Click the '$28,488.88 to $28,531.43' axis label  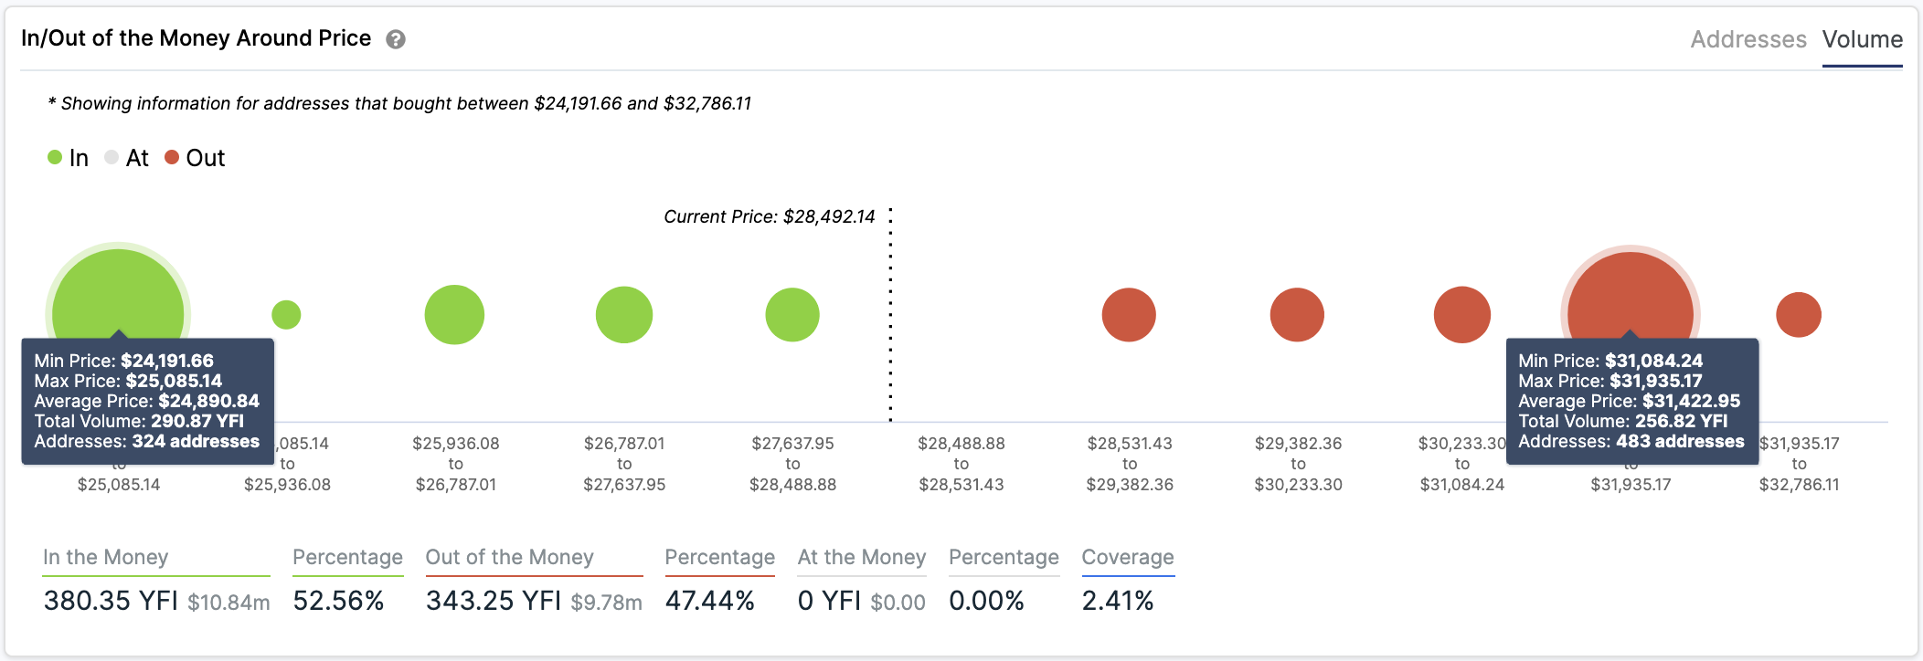tap(961, 464)
